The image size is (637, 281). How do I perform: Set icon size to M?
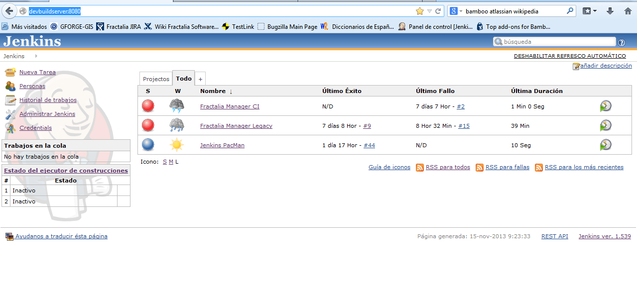(x=171, y=162)
